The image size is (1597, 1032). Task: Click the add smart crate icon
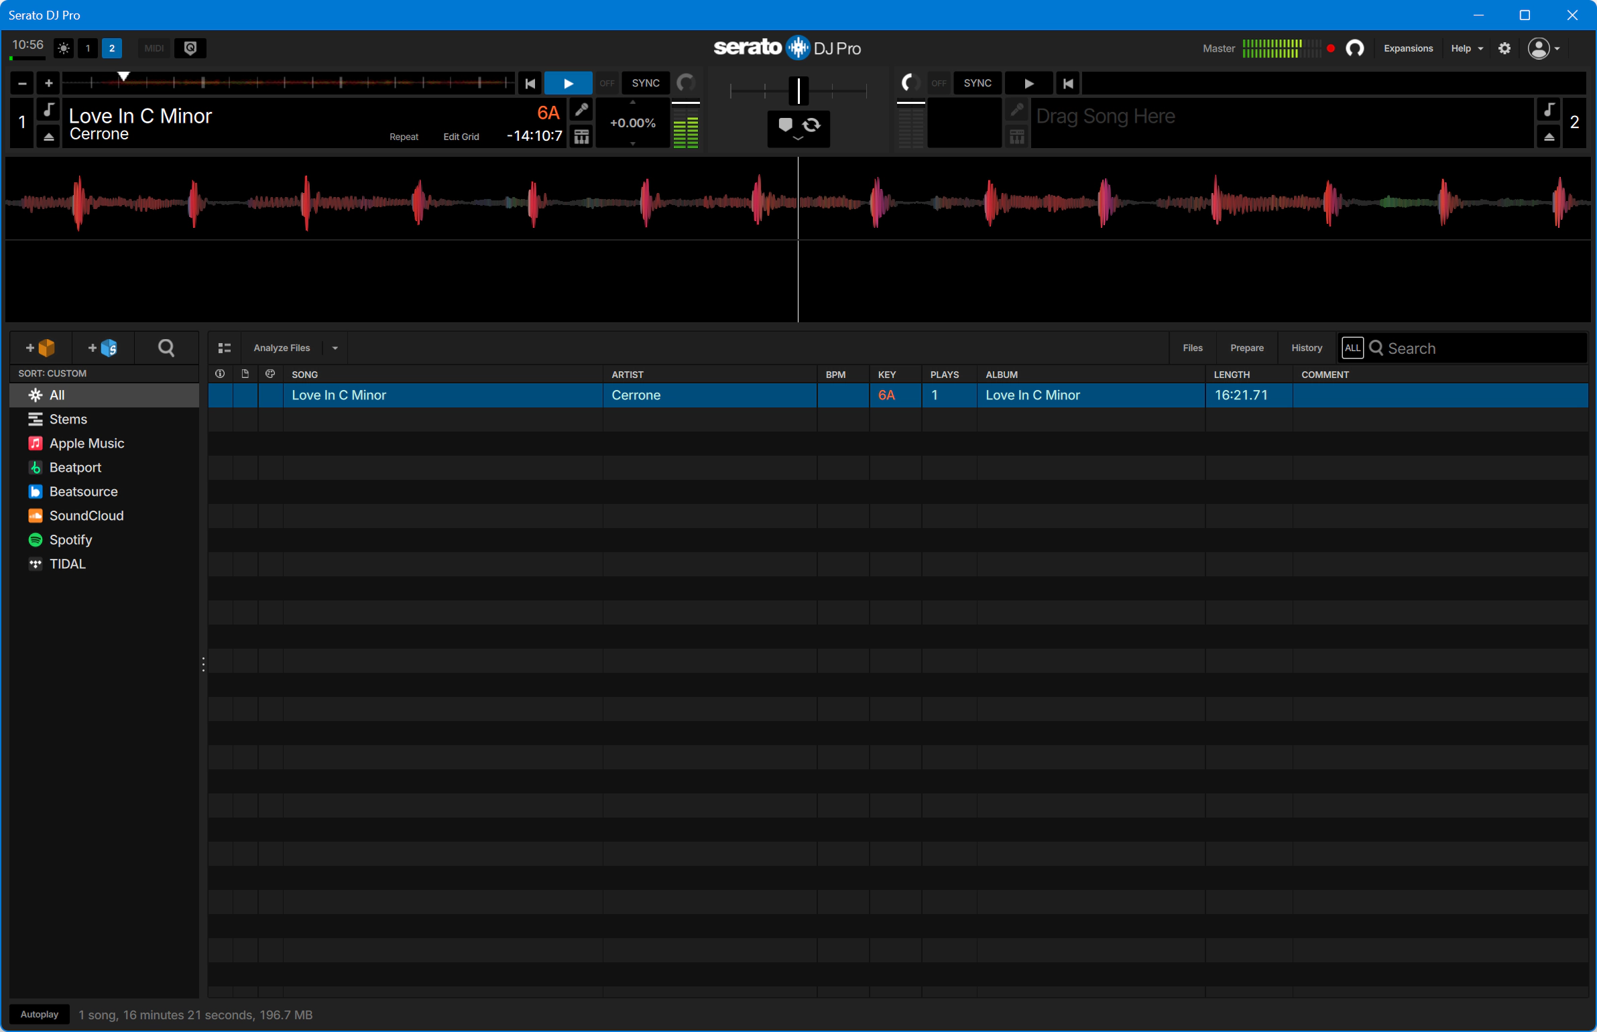103,348
